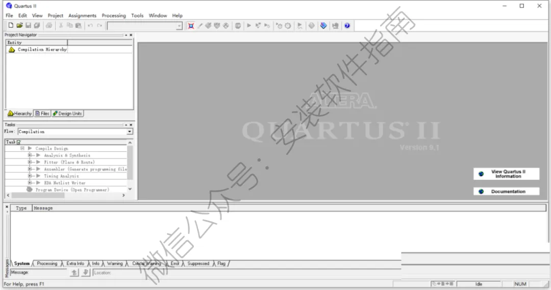The image size is (551, 290).
Task: Select the Critical Warning messages tab
Action: 146,263
